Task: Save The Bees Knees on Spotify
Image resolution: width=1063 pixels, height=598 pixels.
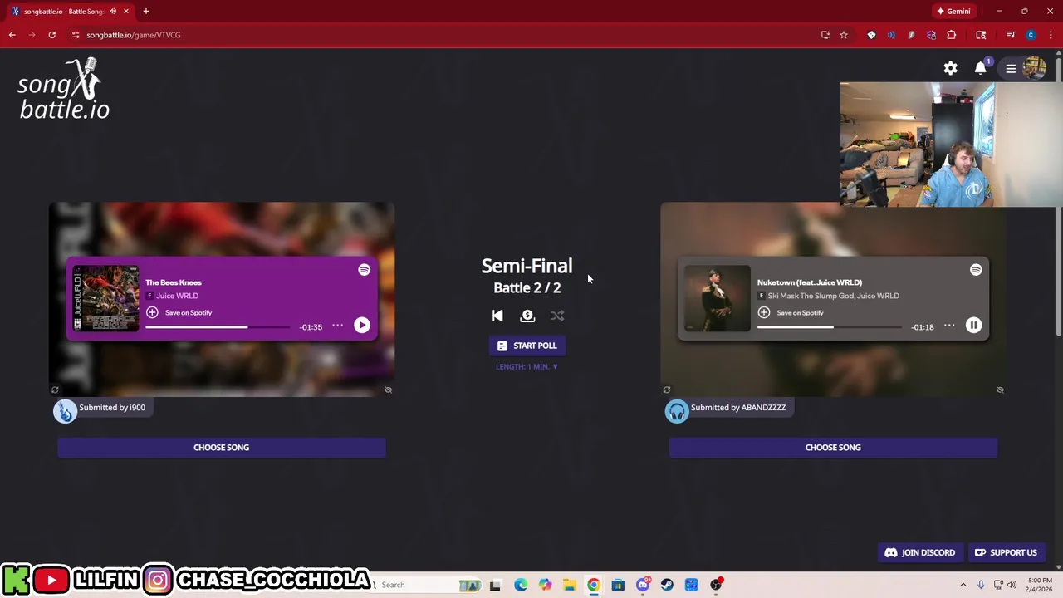Action: click(x=179, y=312)
